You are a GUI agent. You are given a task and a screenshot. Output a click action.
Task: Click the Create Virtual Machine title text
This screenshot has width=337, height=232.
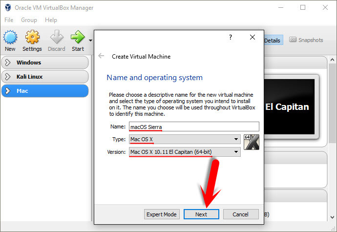pos(141,57)
